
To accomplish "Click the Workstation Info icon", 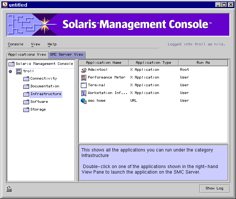I will [x=84, y=93].
